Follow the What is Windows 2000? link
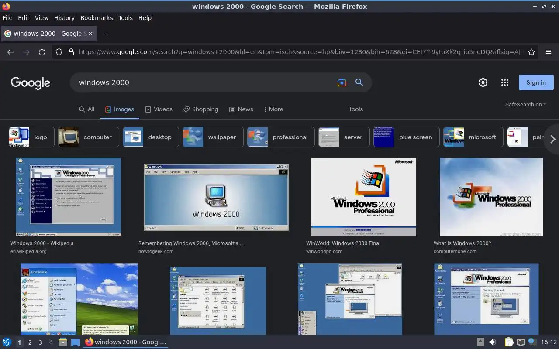The image size is (559, 349). (462, 243)
